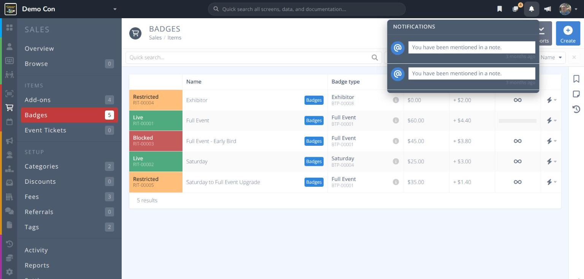Open the user avatar menu

568,9
